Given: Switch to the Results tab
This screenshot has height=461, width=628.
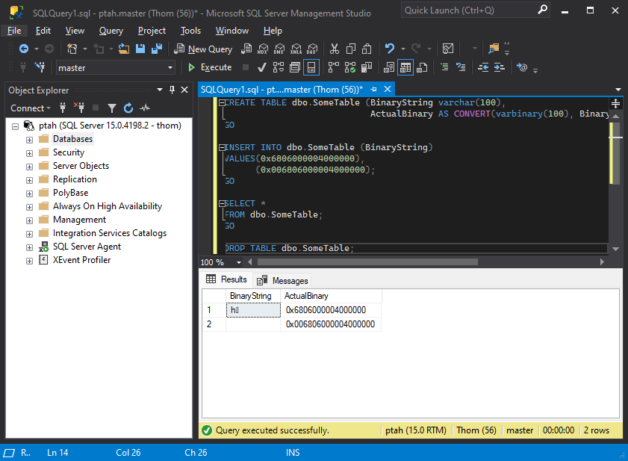Looking at the screenshot, I should coord(227,279).
